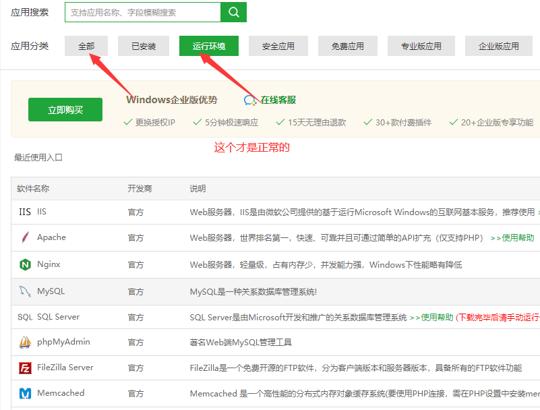
Task: Click the 官方 cell in Memcached row
Action: pyautogui.click(x=136, y=393)
